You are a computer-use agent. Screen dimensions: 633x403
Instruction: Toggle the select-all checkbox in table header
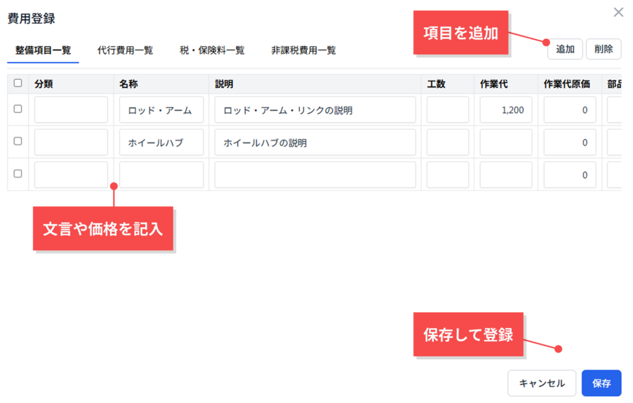point(18,83)
